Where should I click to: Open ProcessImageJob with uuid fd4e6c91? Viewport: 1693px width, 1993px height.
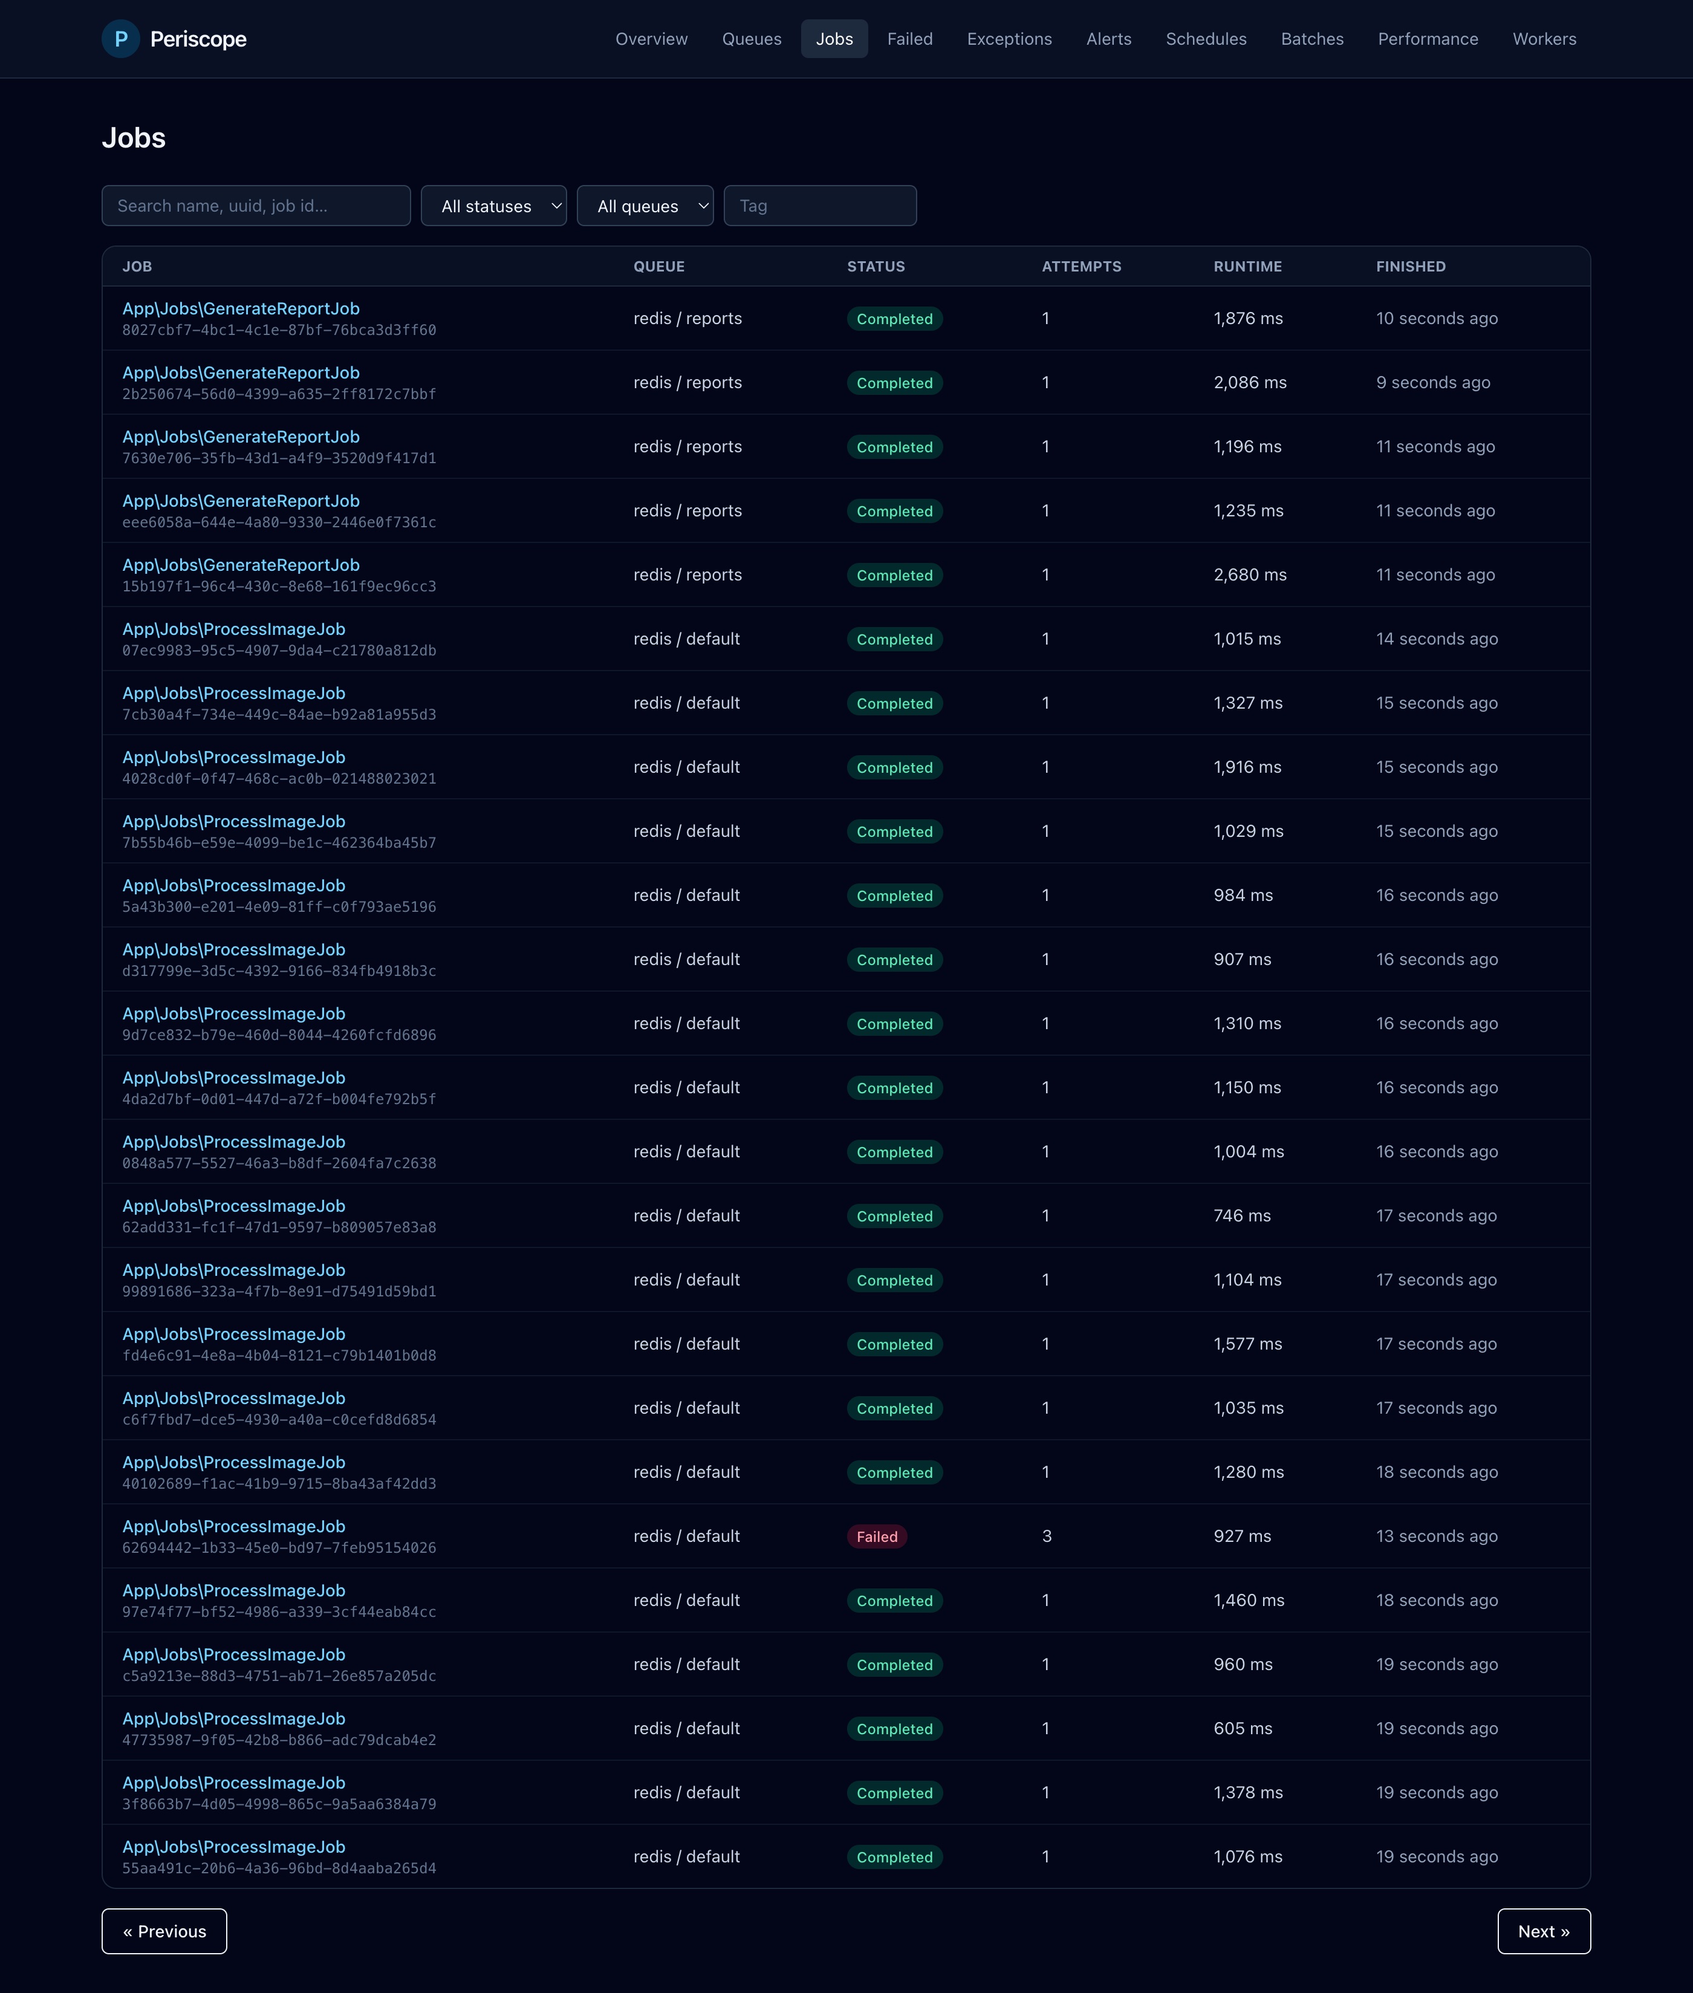click(x=233, y=1334)
